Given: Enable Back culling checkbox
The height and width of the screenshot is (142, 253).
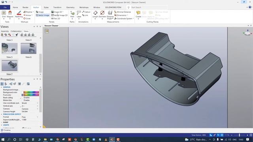Looking at the screenshot, I should 23,97.
